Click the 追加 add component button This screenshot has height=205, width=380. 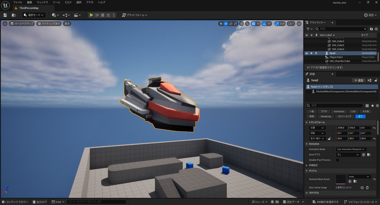[359, 80]
